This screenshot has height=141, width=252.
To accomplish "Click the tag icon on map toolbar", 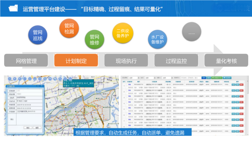I will 55,79.
